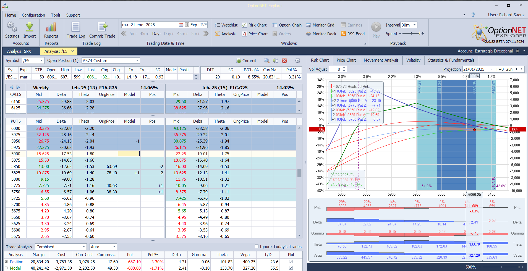Click the LIVE button in the date field
This screenshot has height=271, width=528.
(203, 25)
